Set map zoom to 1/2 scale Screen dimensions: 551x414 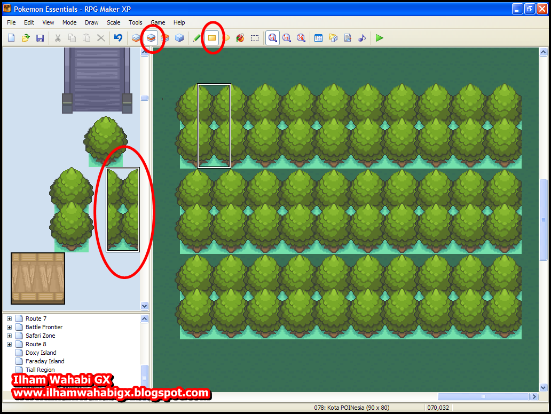tap(287, 37)
